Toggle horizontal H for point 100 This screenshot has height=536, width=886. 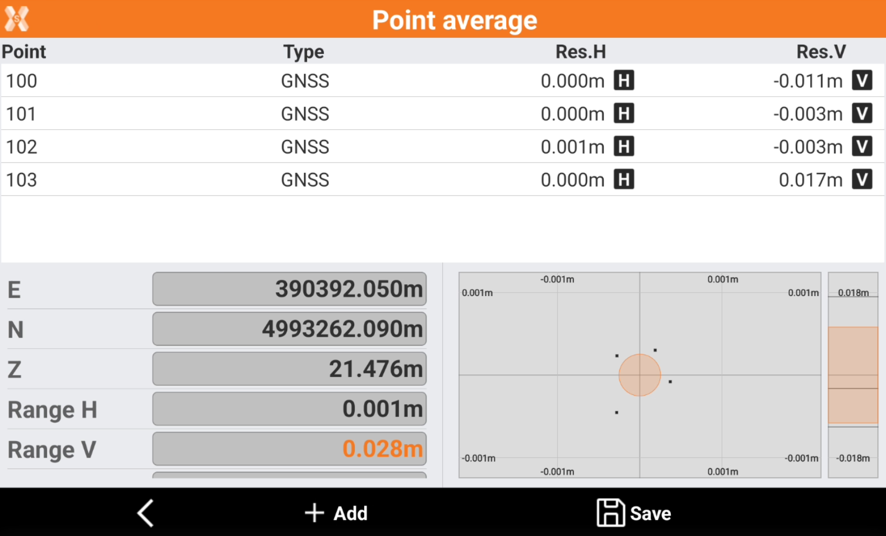[624, 81]
